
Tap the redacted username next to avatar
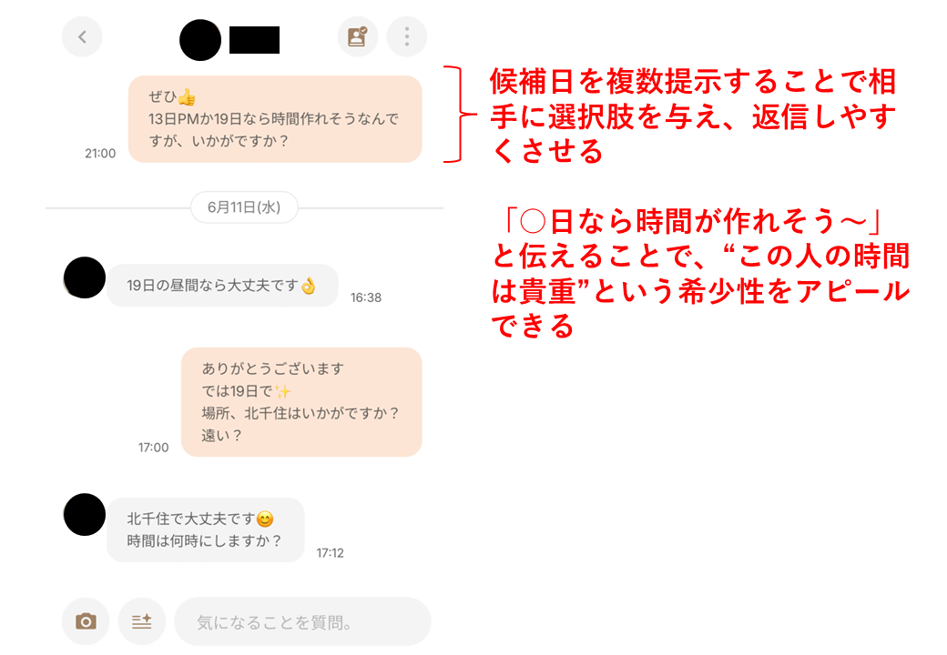(254, 40)
